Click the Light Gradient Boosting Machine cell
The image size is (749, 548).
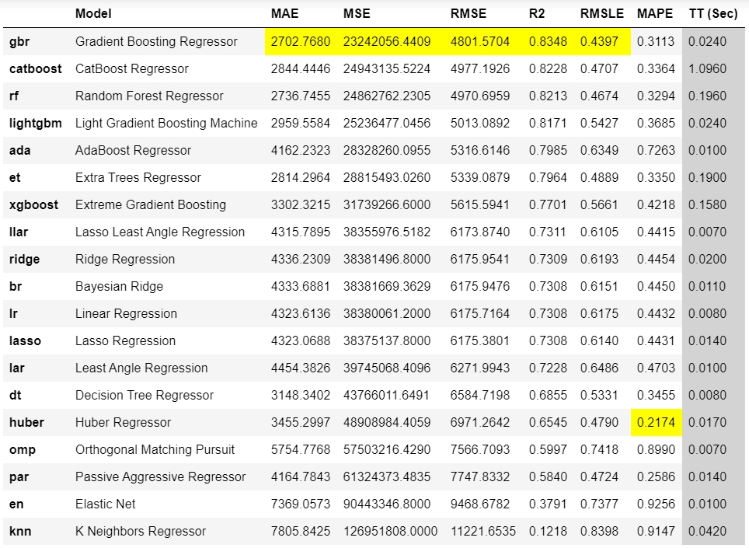(166, 123)
